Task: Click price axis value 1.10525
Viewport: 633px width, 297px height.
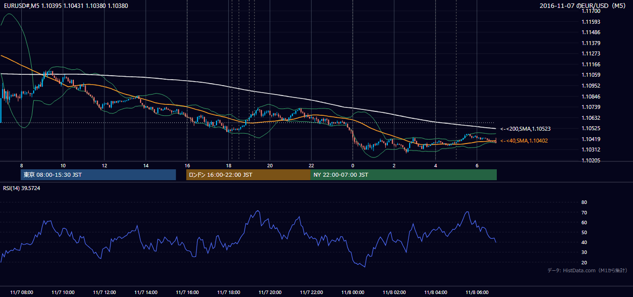Action: tap(591, 128)
